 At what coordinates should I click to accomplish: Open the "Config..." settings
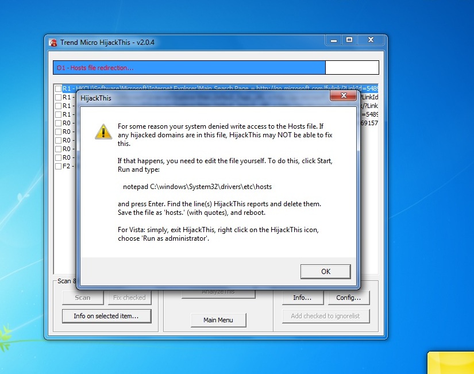(349, 298)
